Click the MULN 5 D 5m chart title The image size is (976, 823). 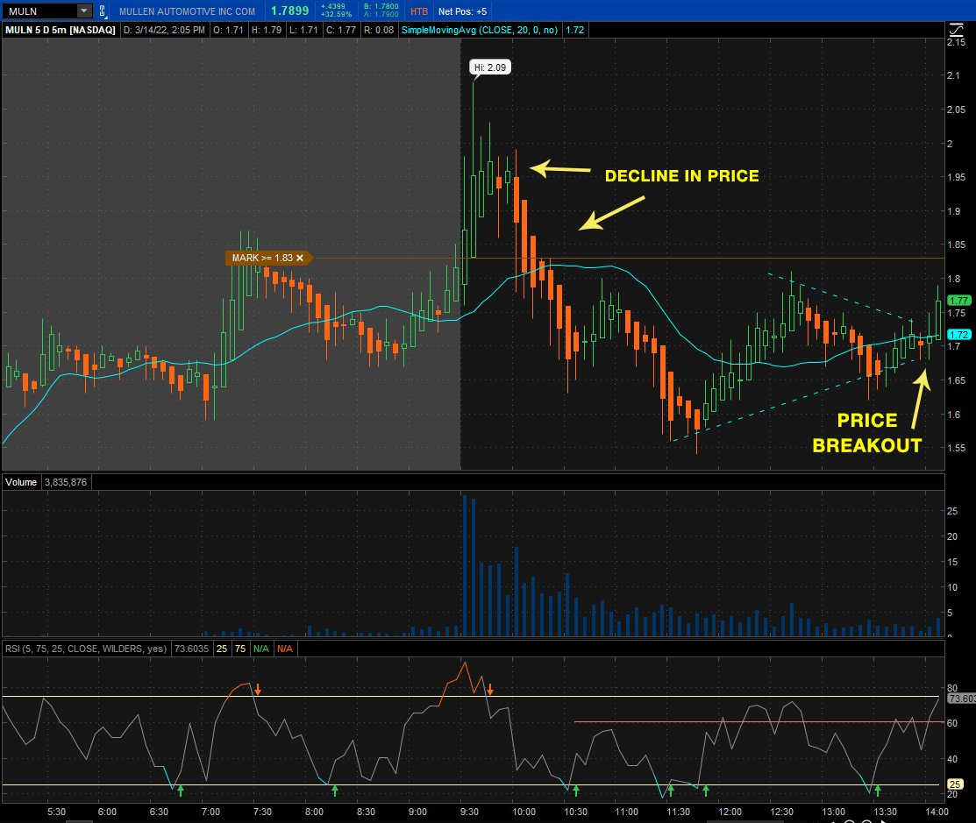tap(61, 30)
